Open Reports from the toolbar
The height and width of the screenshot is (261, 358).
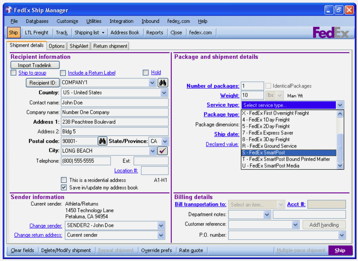pyautogui.click(x=155, y=33)
